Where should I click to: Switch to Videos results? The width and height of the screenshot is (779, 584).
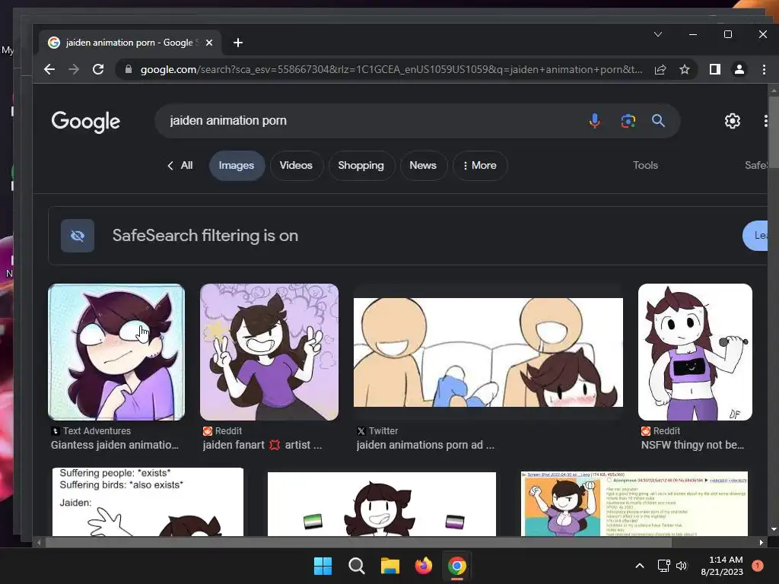tap(296, 165)
